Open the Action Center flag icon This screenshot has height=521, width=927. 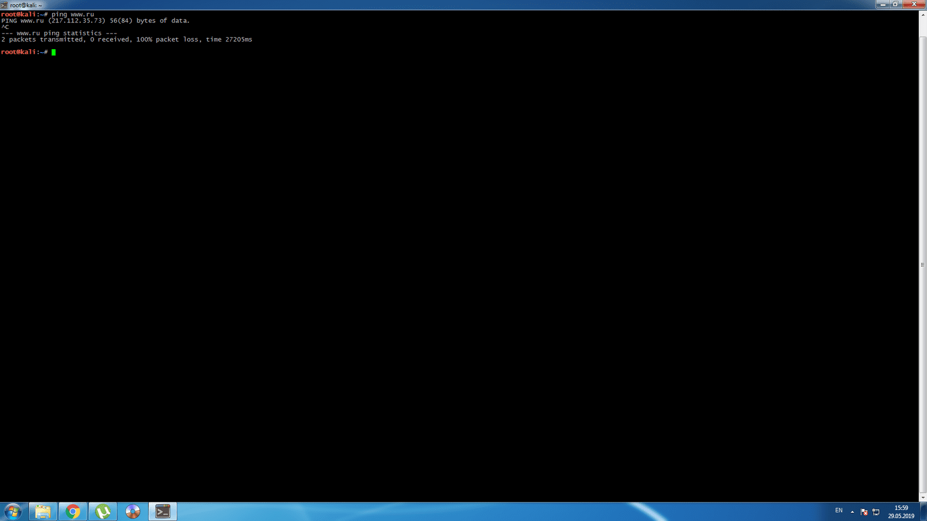tap(864, 512)
